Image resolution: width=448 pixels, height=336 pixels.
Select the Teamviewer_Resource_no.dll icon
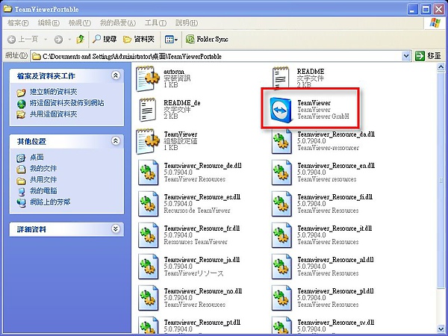click(148, 298)
